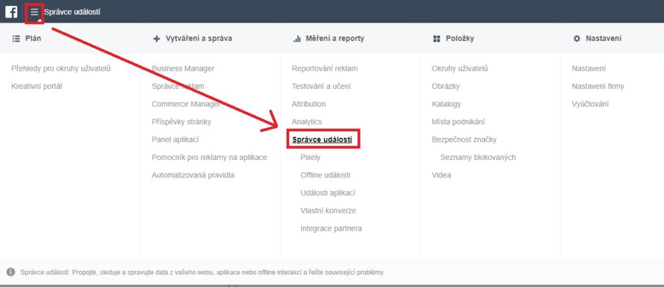Screen dimensions: 664x287
Task: Select Pixely under Správce událostí
Action: [311, 157]
